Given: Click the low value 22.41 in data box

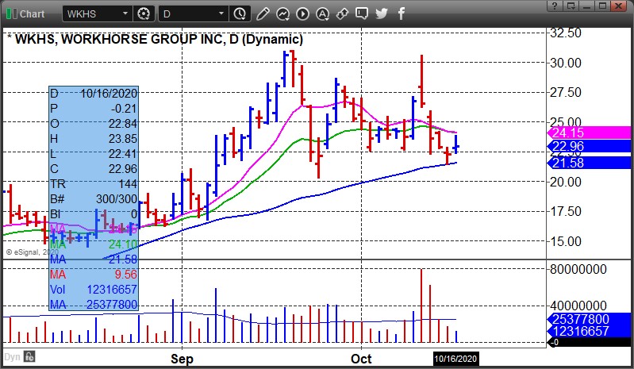Looking at the screenshot, I should point(123,154).
